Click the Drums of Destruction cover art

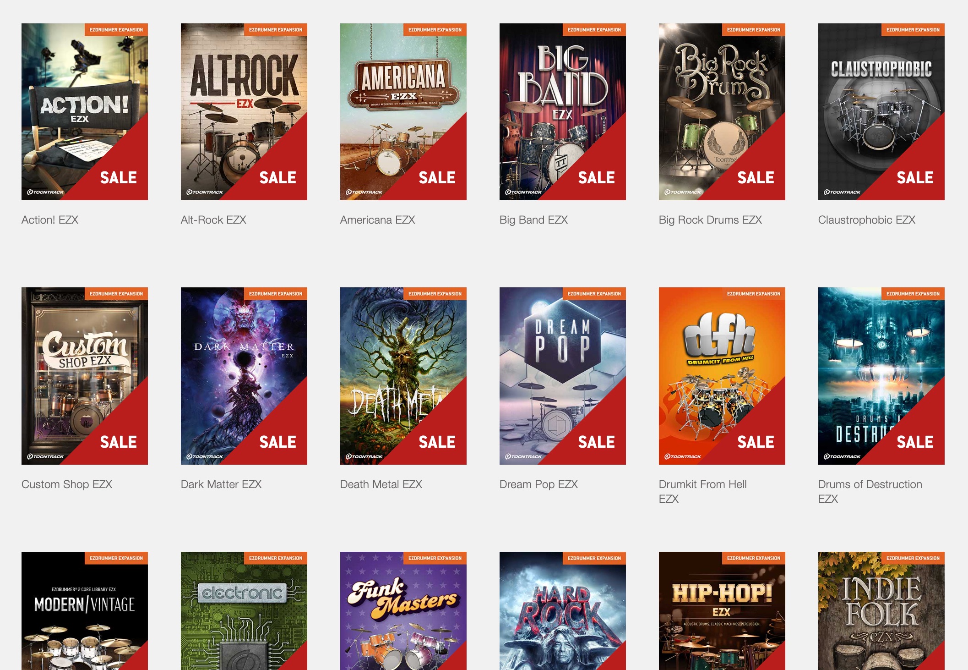(x=881, y=376)
